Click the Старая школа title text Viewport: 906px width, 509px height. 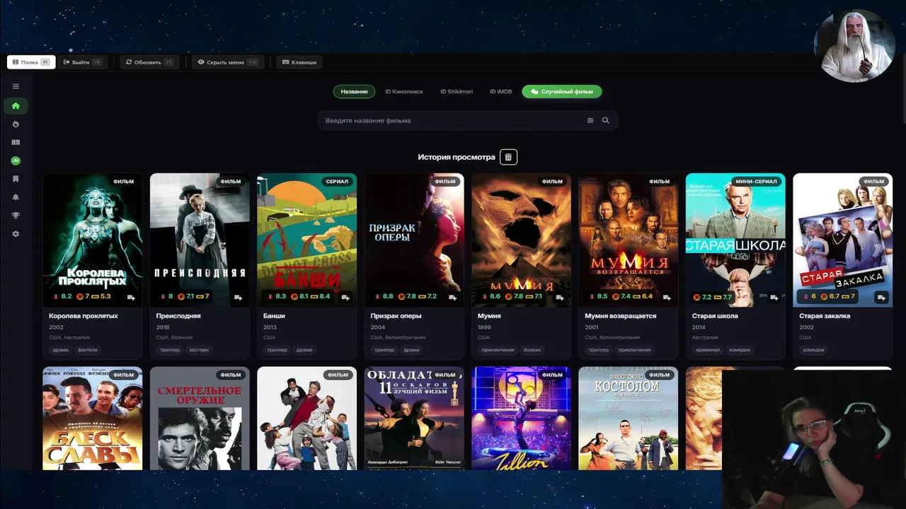click(x=715, y=316)
